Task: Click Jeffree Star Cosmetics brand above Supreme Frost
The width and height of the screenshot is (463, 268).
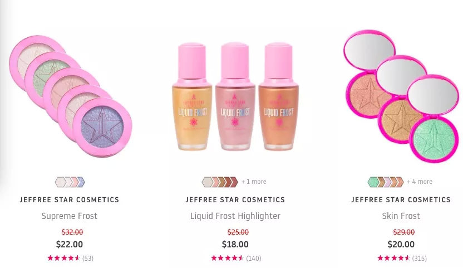Action: pyautogui.click(x=70, y=199)
